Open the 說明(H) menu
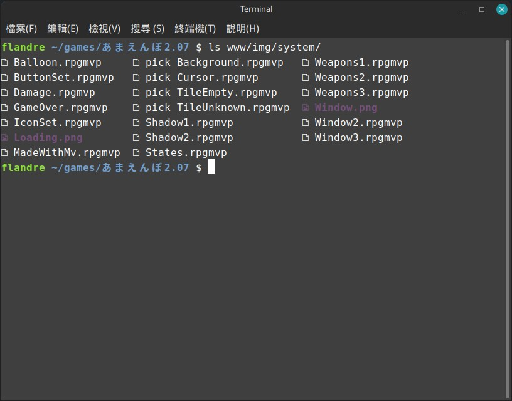The width and height of the screenshot is (512, 401). (x=242, y=28)
